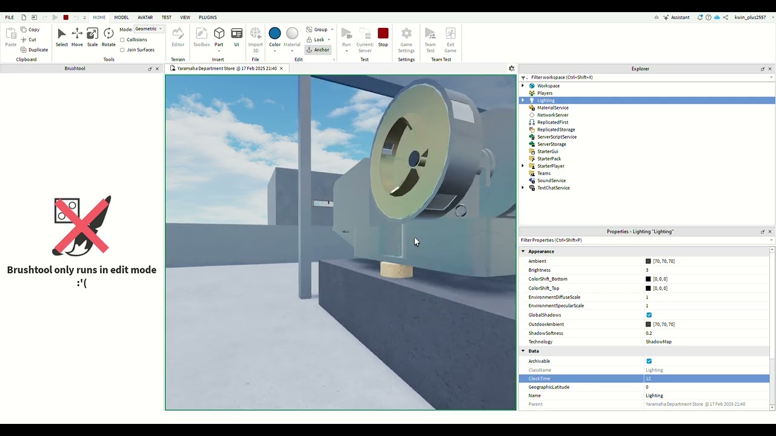Toggle Archivable checkbox

[x=649, y=361]
